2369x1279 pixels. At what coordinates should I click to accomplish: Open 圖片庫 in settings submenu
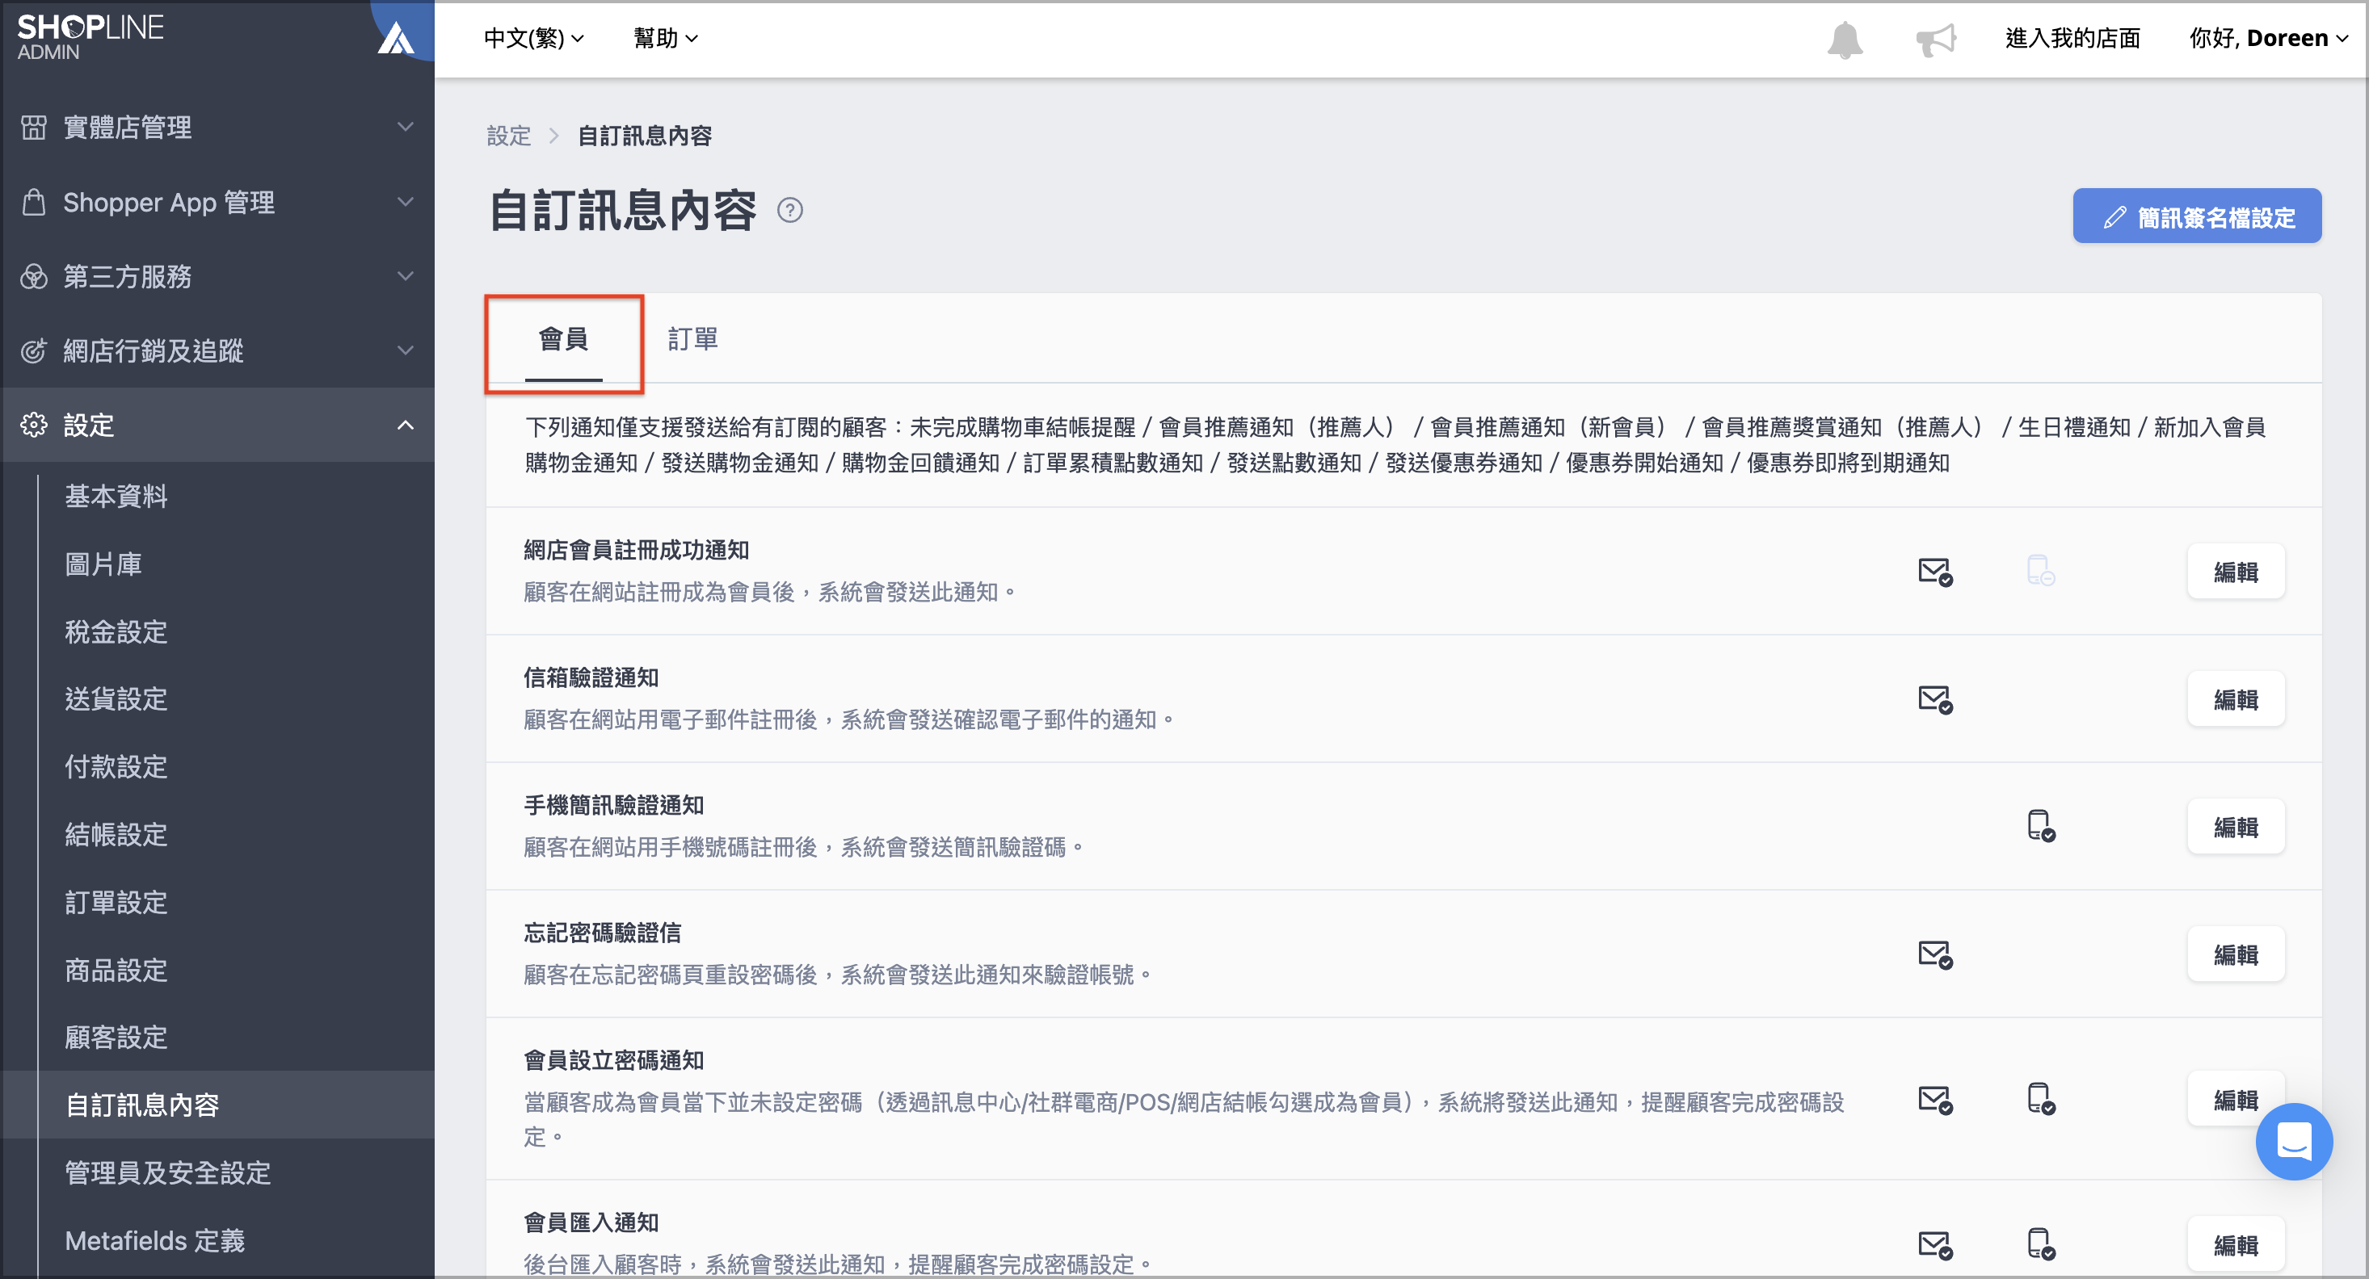[x=103, y=564]
